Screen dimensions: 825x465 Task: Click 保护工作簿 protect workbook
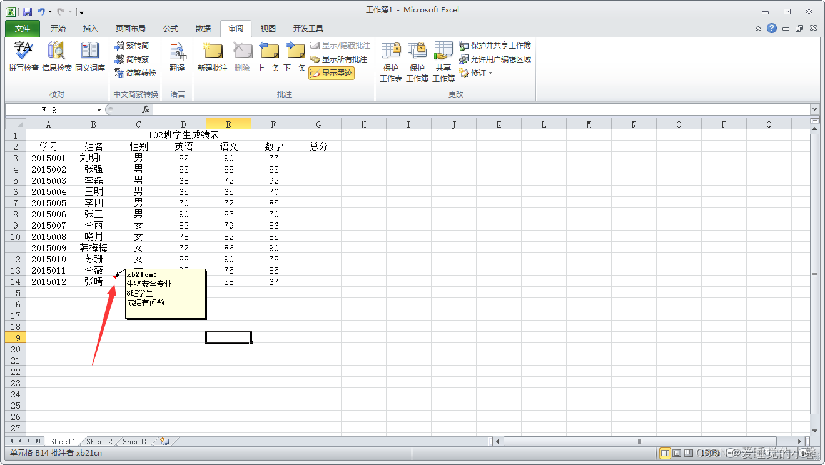417,61
